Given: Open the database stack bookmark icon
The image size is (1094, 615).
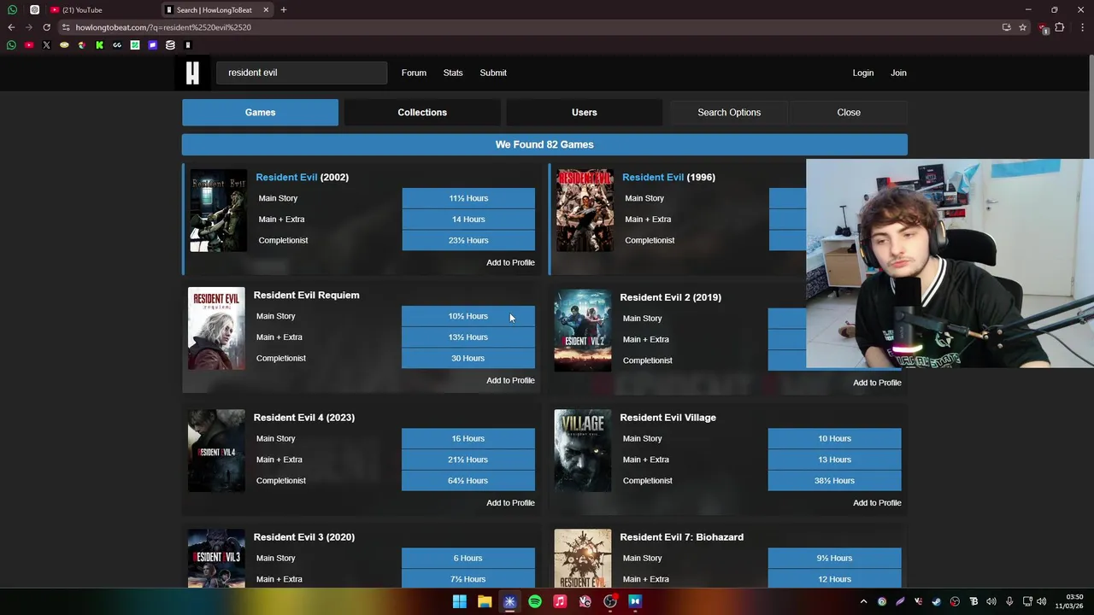Looking at the screenshot, I should (x=170, y=45).
